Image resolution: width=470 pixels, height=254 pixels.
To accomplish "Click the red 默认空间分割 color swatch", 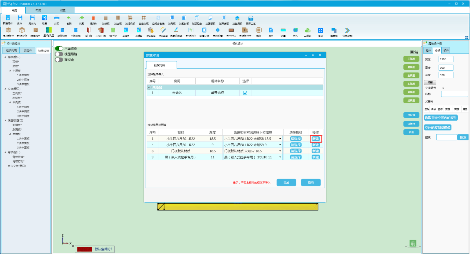I will [x=85, y=249].
